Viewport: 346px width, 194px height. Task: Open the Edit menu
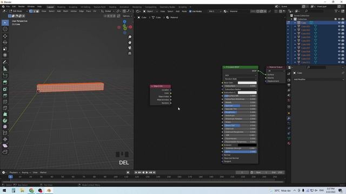coord(14,6)
